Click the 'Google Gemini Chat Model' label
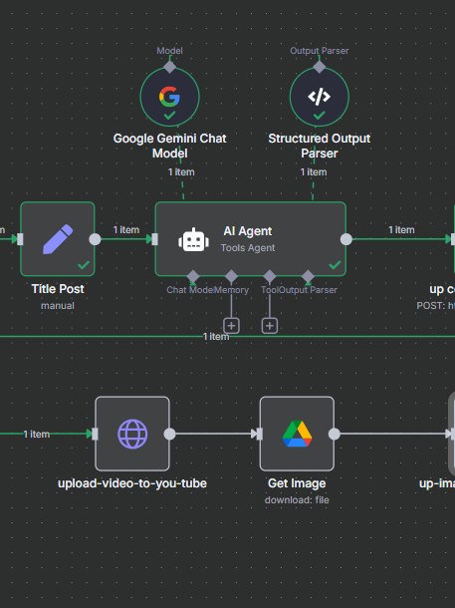455x608 pixels. point(169,146)
